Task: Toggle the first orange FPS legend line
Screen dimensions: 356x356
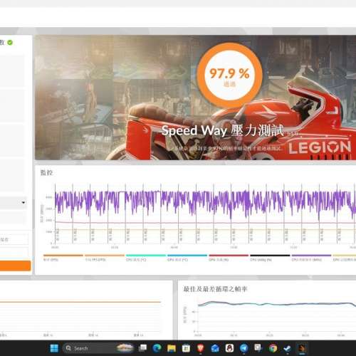Action: pyautogui.click(x=63, y=258)
